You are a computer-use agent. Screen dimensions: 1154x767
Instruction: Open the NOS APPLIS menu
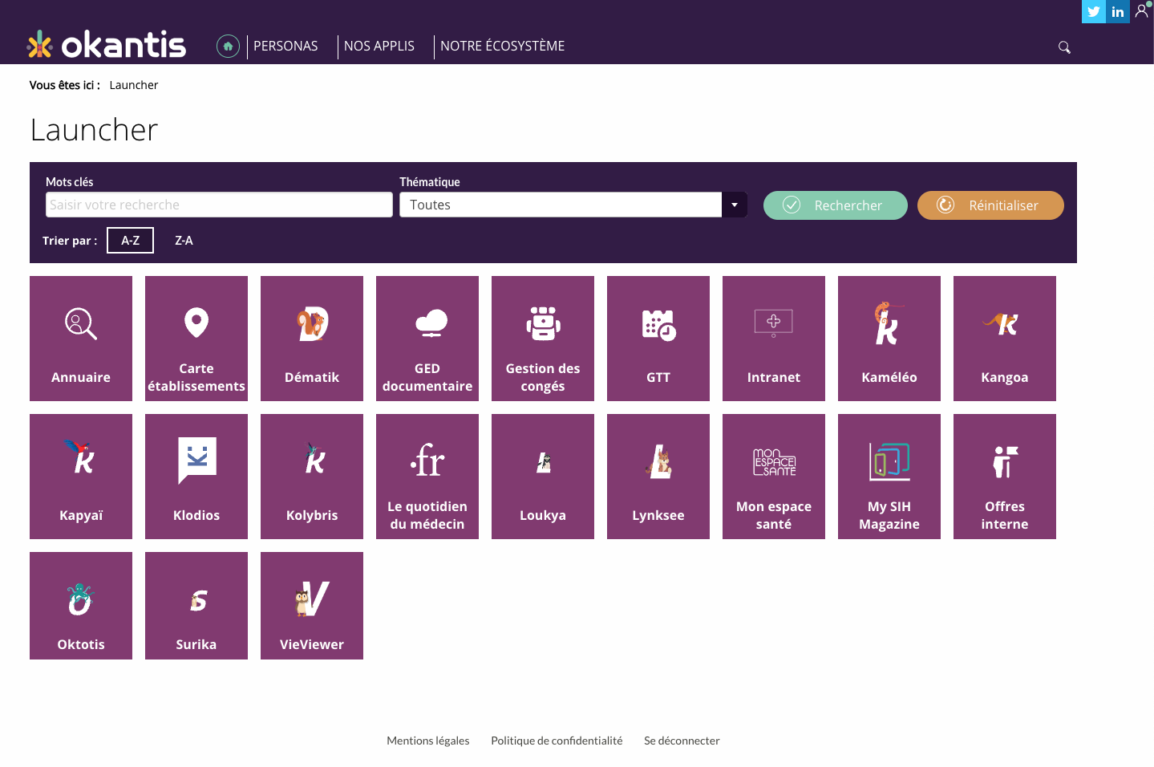[379, 47]
